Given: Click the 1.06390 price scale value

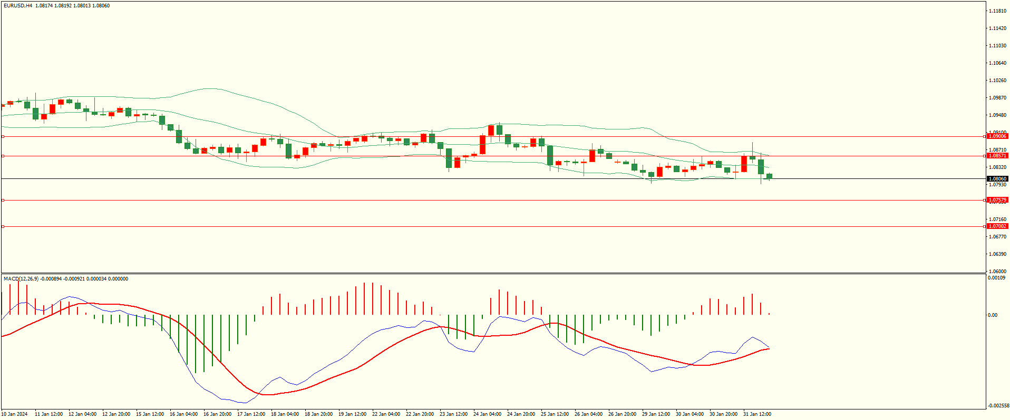Looking at the screenshot, I should tap(997, 254).
